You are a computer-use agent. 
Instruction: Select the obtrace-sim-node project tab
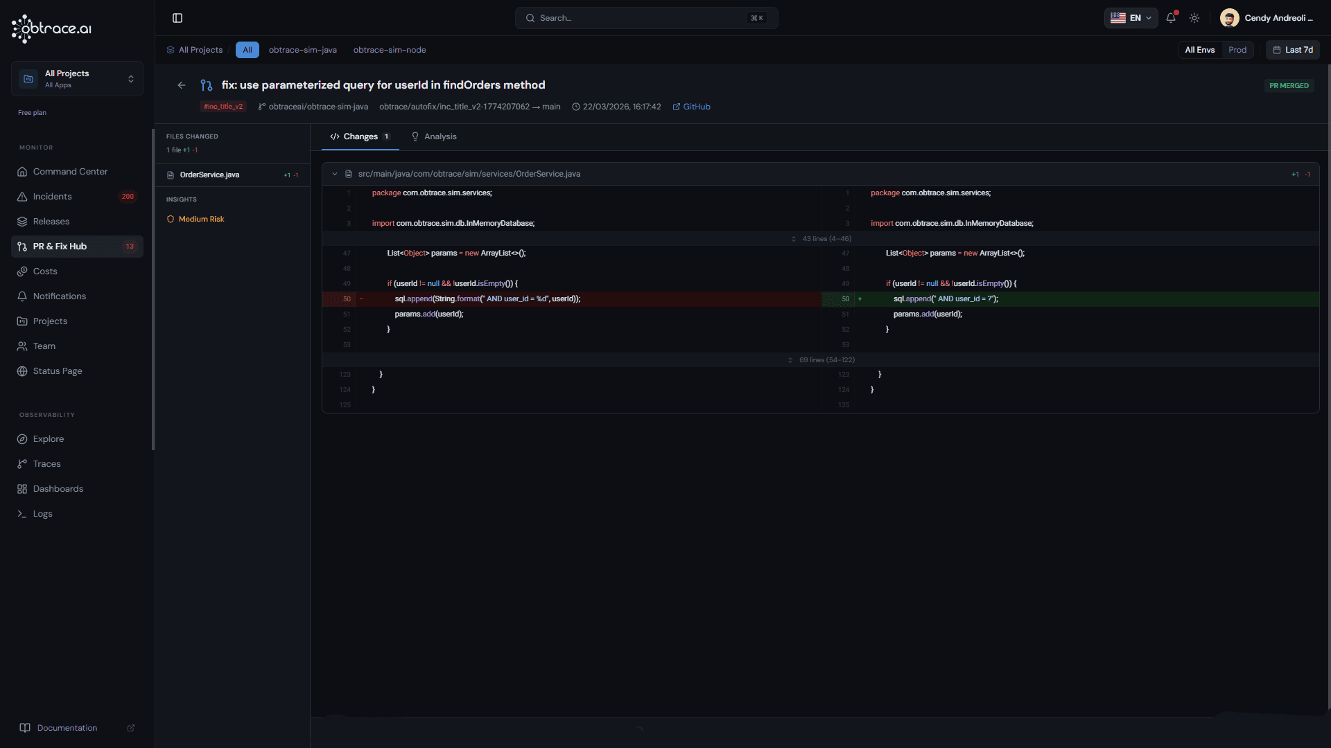pos(390,50)
